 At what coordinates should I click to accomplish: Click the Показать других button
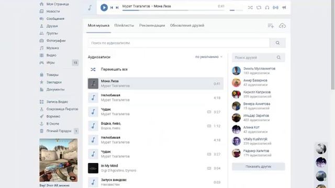pos(258,167)
